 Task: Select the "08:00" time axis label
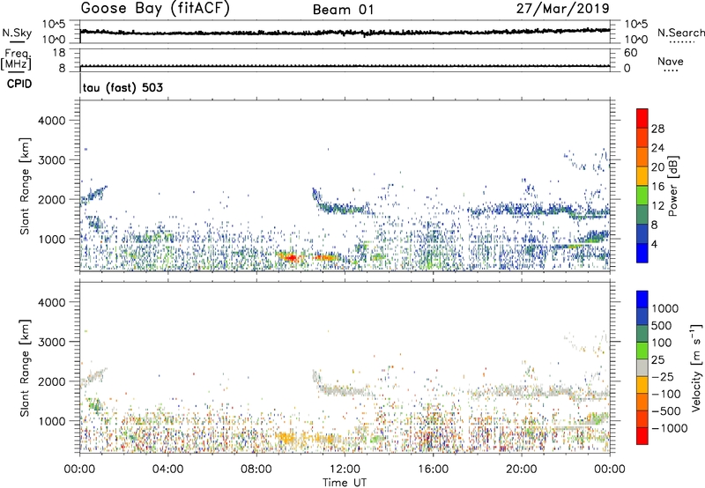[x=256, y=470]
